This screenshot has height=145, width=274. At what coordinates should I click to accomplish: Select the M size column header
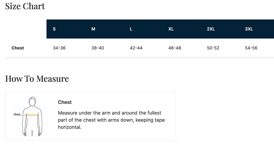[x=93, y=29]
